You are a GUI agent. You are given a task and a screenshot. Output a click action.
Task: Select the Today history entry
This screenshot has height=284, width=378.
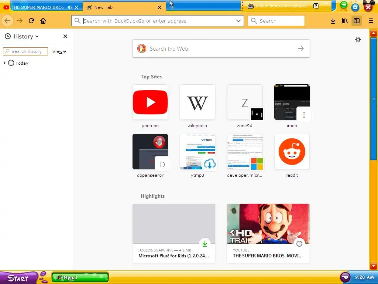click(22, 63)
